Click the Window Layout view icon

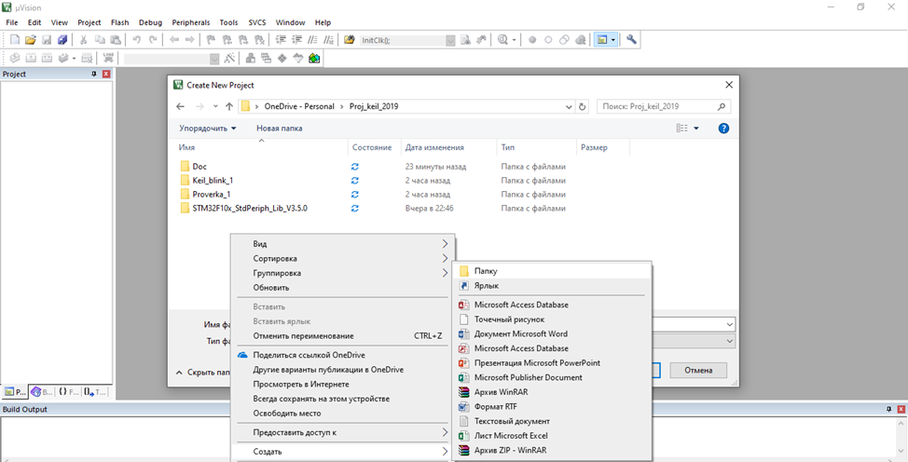[x=602, y=40]
